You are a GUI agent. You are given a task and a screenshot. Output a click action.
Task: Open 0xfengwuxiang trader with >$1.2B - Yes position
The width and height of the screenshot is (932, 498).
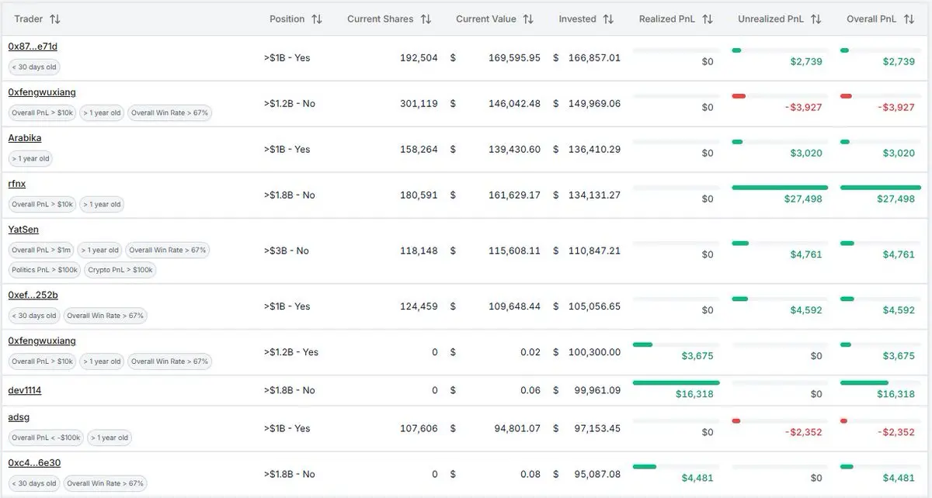(x=42, y=341)
